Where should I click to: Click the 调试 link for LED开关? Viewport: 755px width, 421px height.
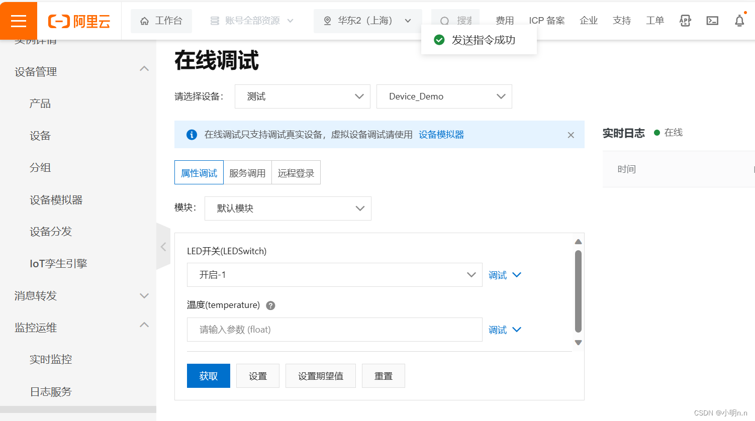[x=498, y=275]
